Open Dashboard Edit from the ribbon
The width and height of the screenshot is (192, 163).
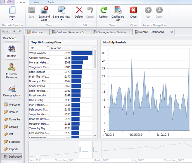point(118,11)
